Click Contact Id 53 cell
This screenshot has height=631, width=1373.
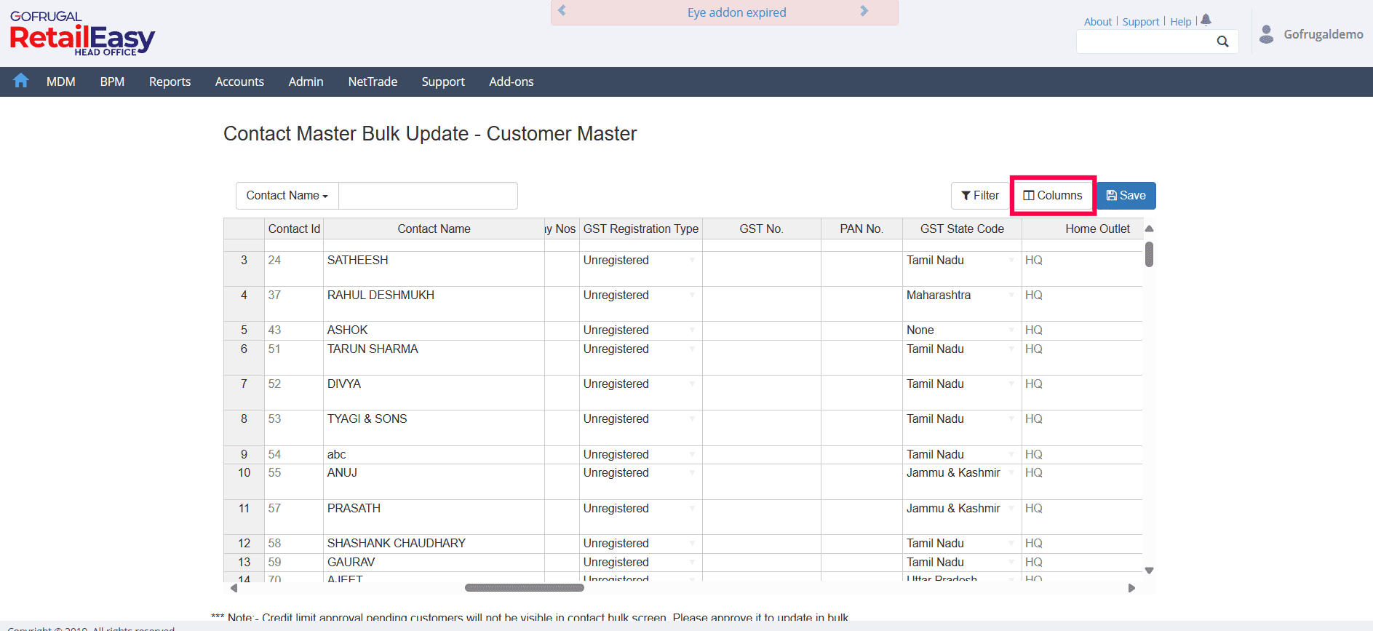click(294, 427)
